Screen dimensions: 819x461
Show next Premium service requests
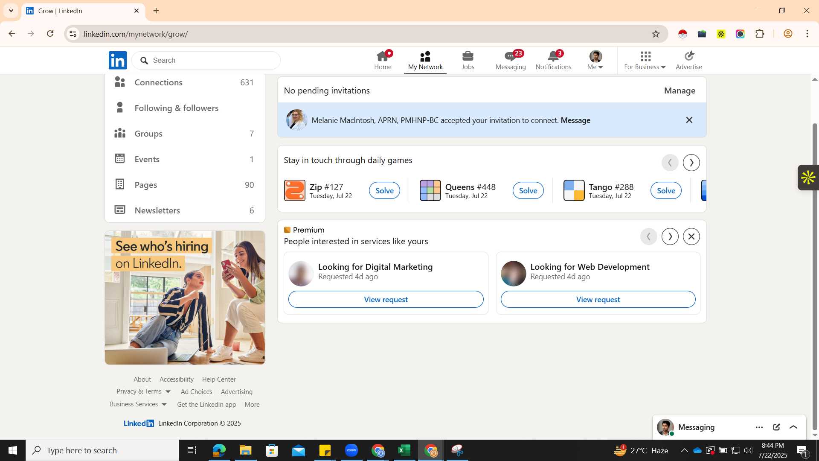670,236
